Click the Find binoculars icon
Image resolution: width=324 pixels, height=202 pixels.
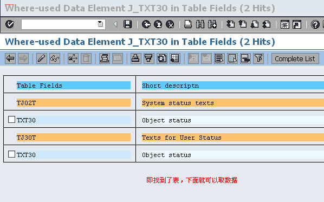[200, 24]
